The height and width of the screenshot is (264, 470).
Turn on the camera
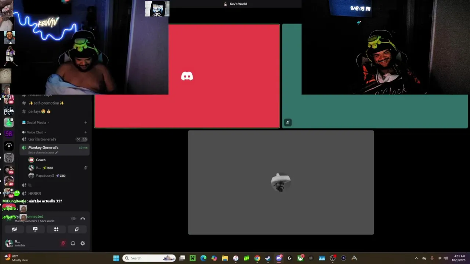click(x=14, y=229)
